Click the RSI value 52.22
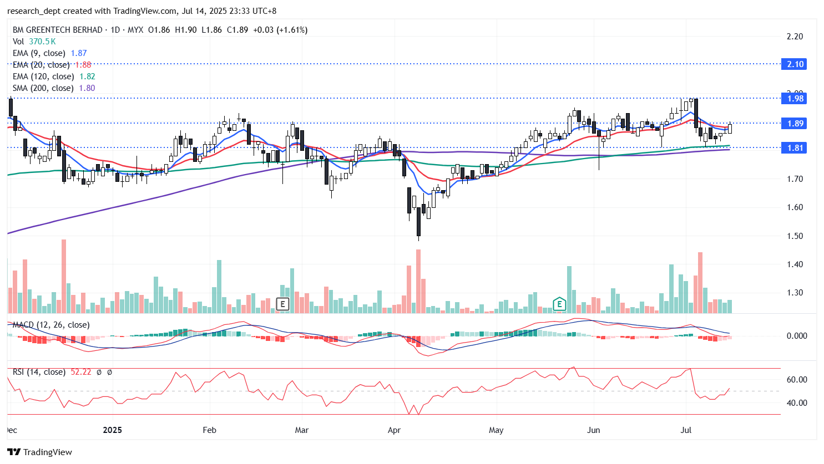Image resolution: width=824 pixels, height=464 pixels. [81, 372]
